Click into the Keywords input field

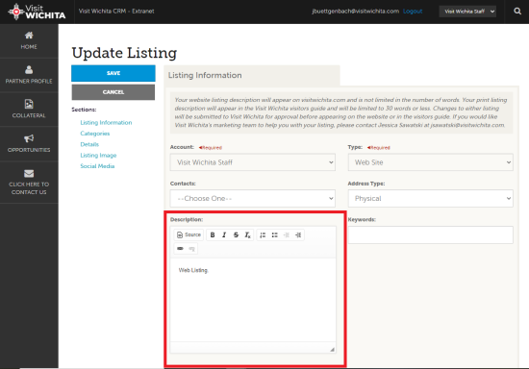[431, 234]
